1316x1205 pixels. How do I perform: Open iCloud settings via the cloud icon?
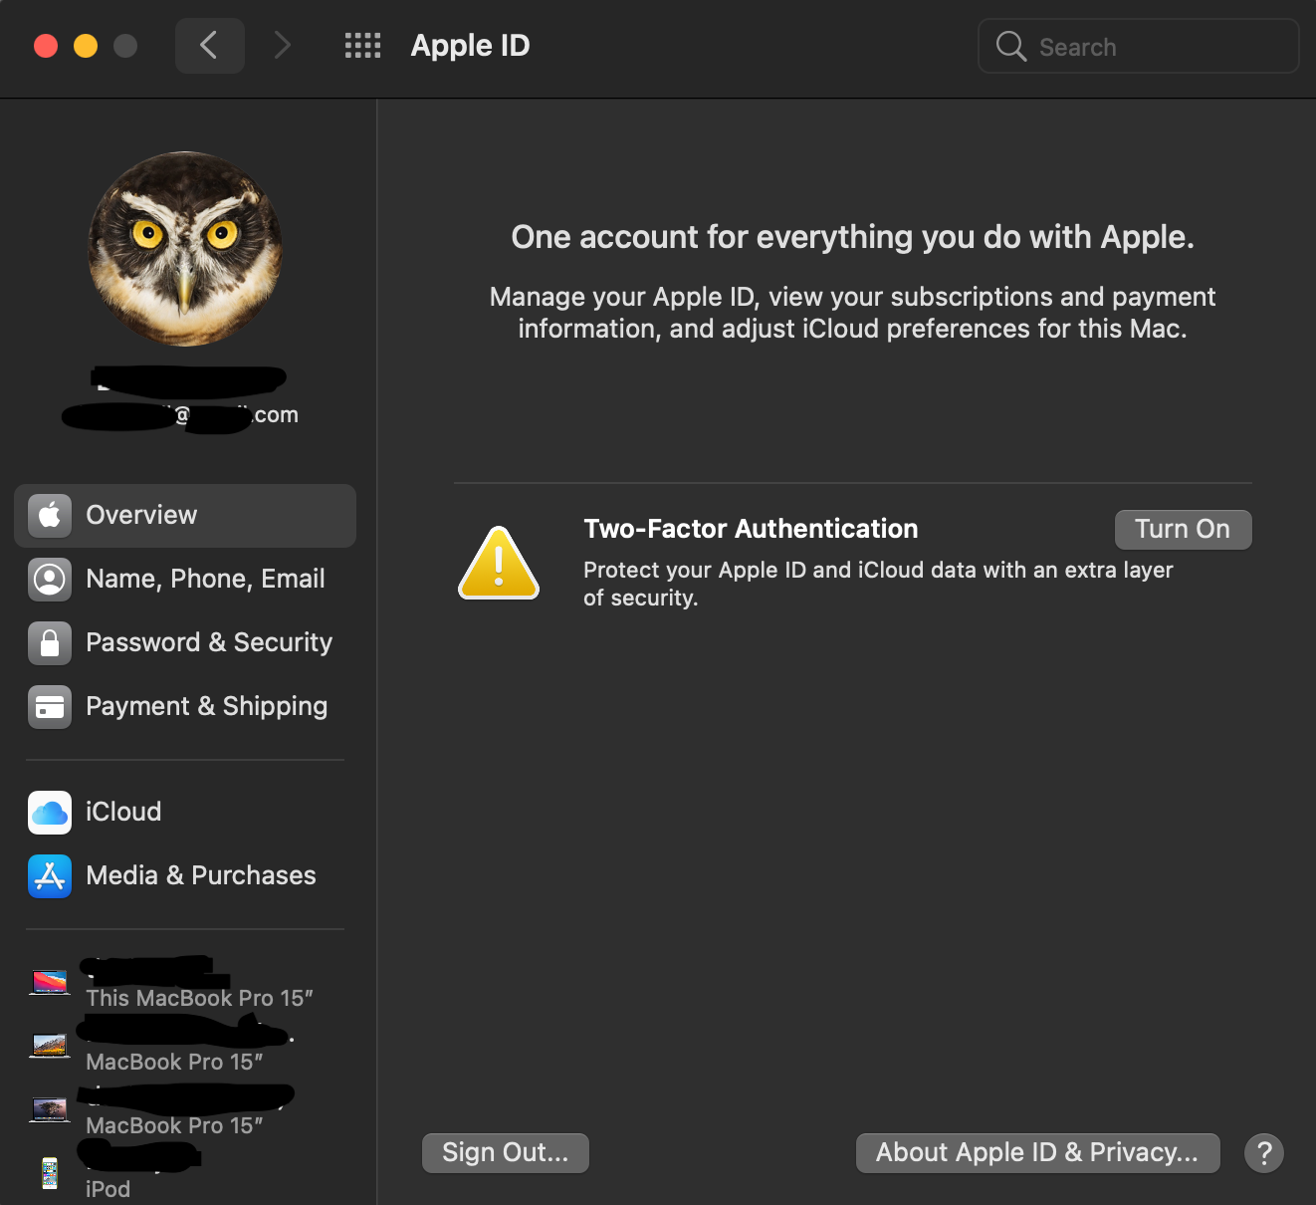pos(49,813)
